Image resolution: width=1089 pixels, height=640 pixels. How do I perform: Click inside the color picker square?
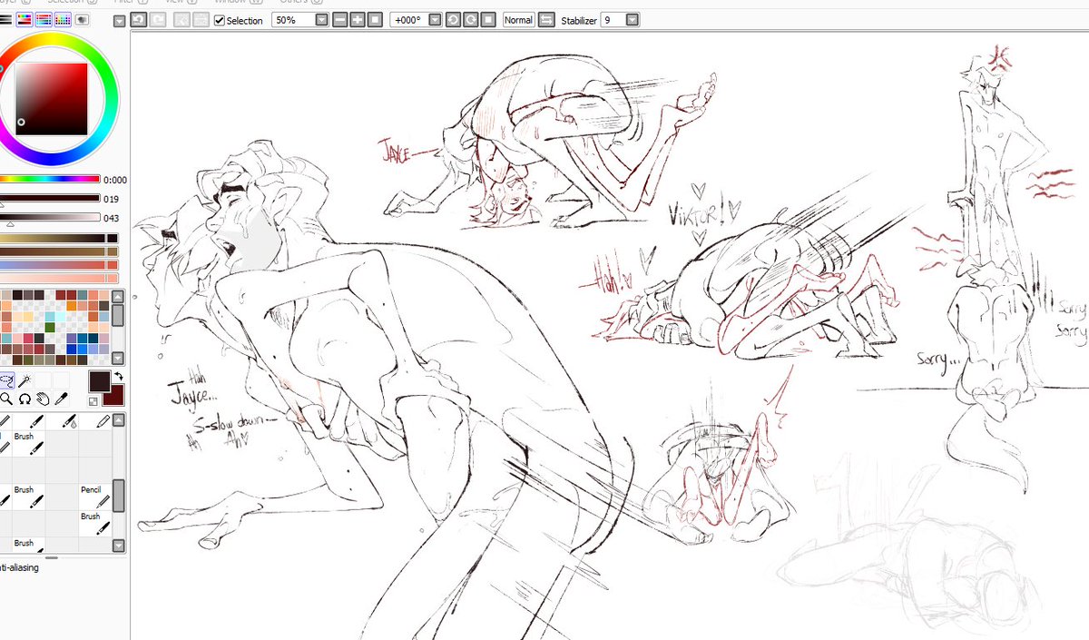click(51, 99)
